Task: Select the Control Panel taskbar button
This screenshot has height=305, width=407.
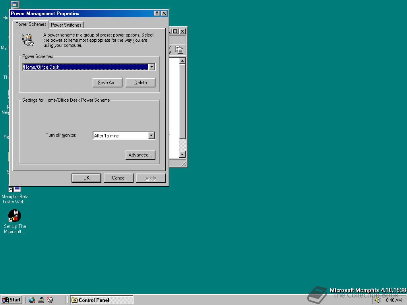Action: pyautogui.click(x=102, y=300)
